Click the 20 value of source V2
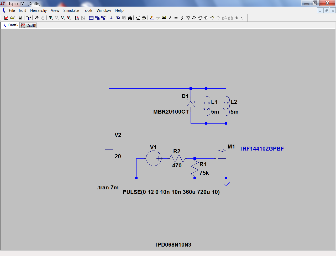Image resolution: width=336 pixels, height=256 pixels. pyautogui.click(x=118, y=156)
